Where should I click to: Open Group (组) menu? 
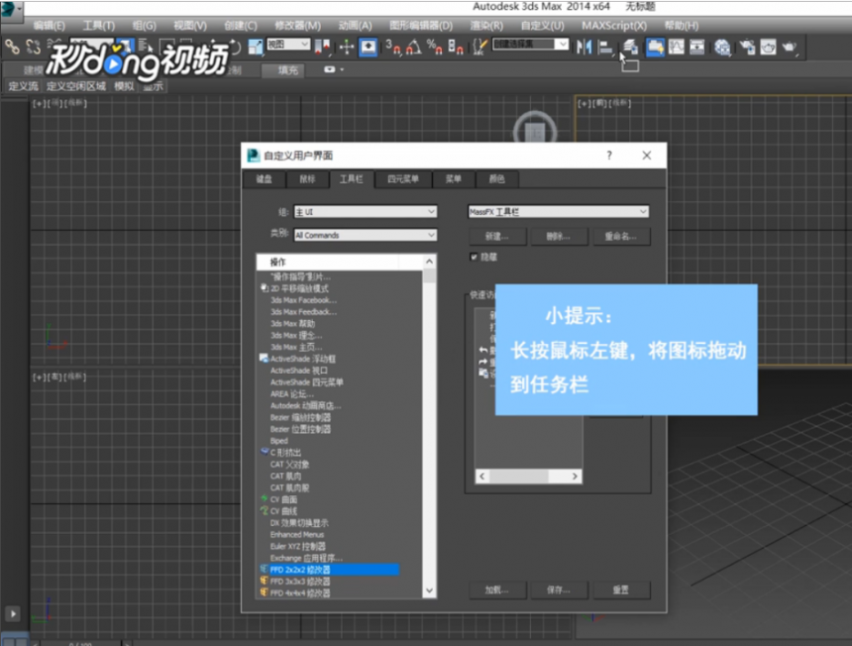144,26
